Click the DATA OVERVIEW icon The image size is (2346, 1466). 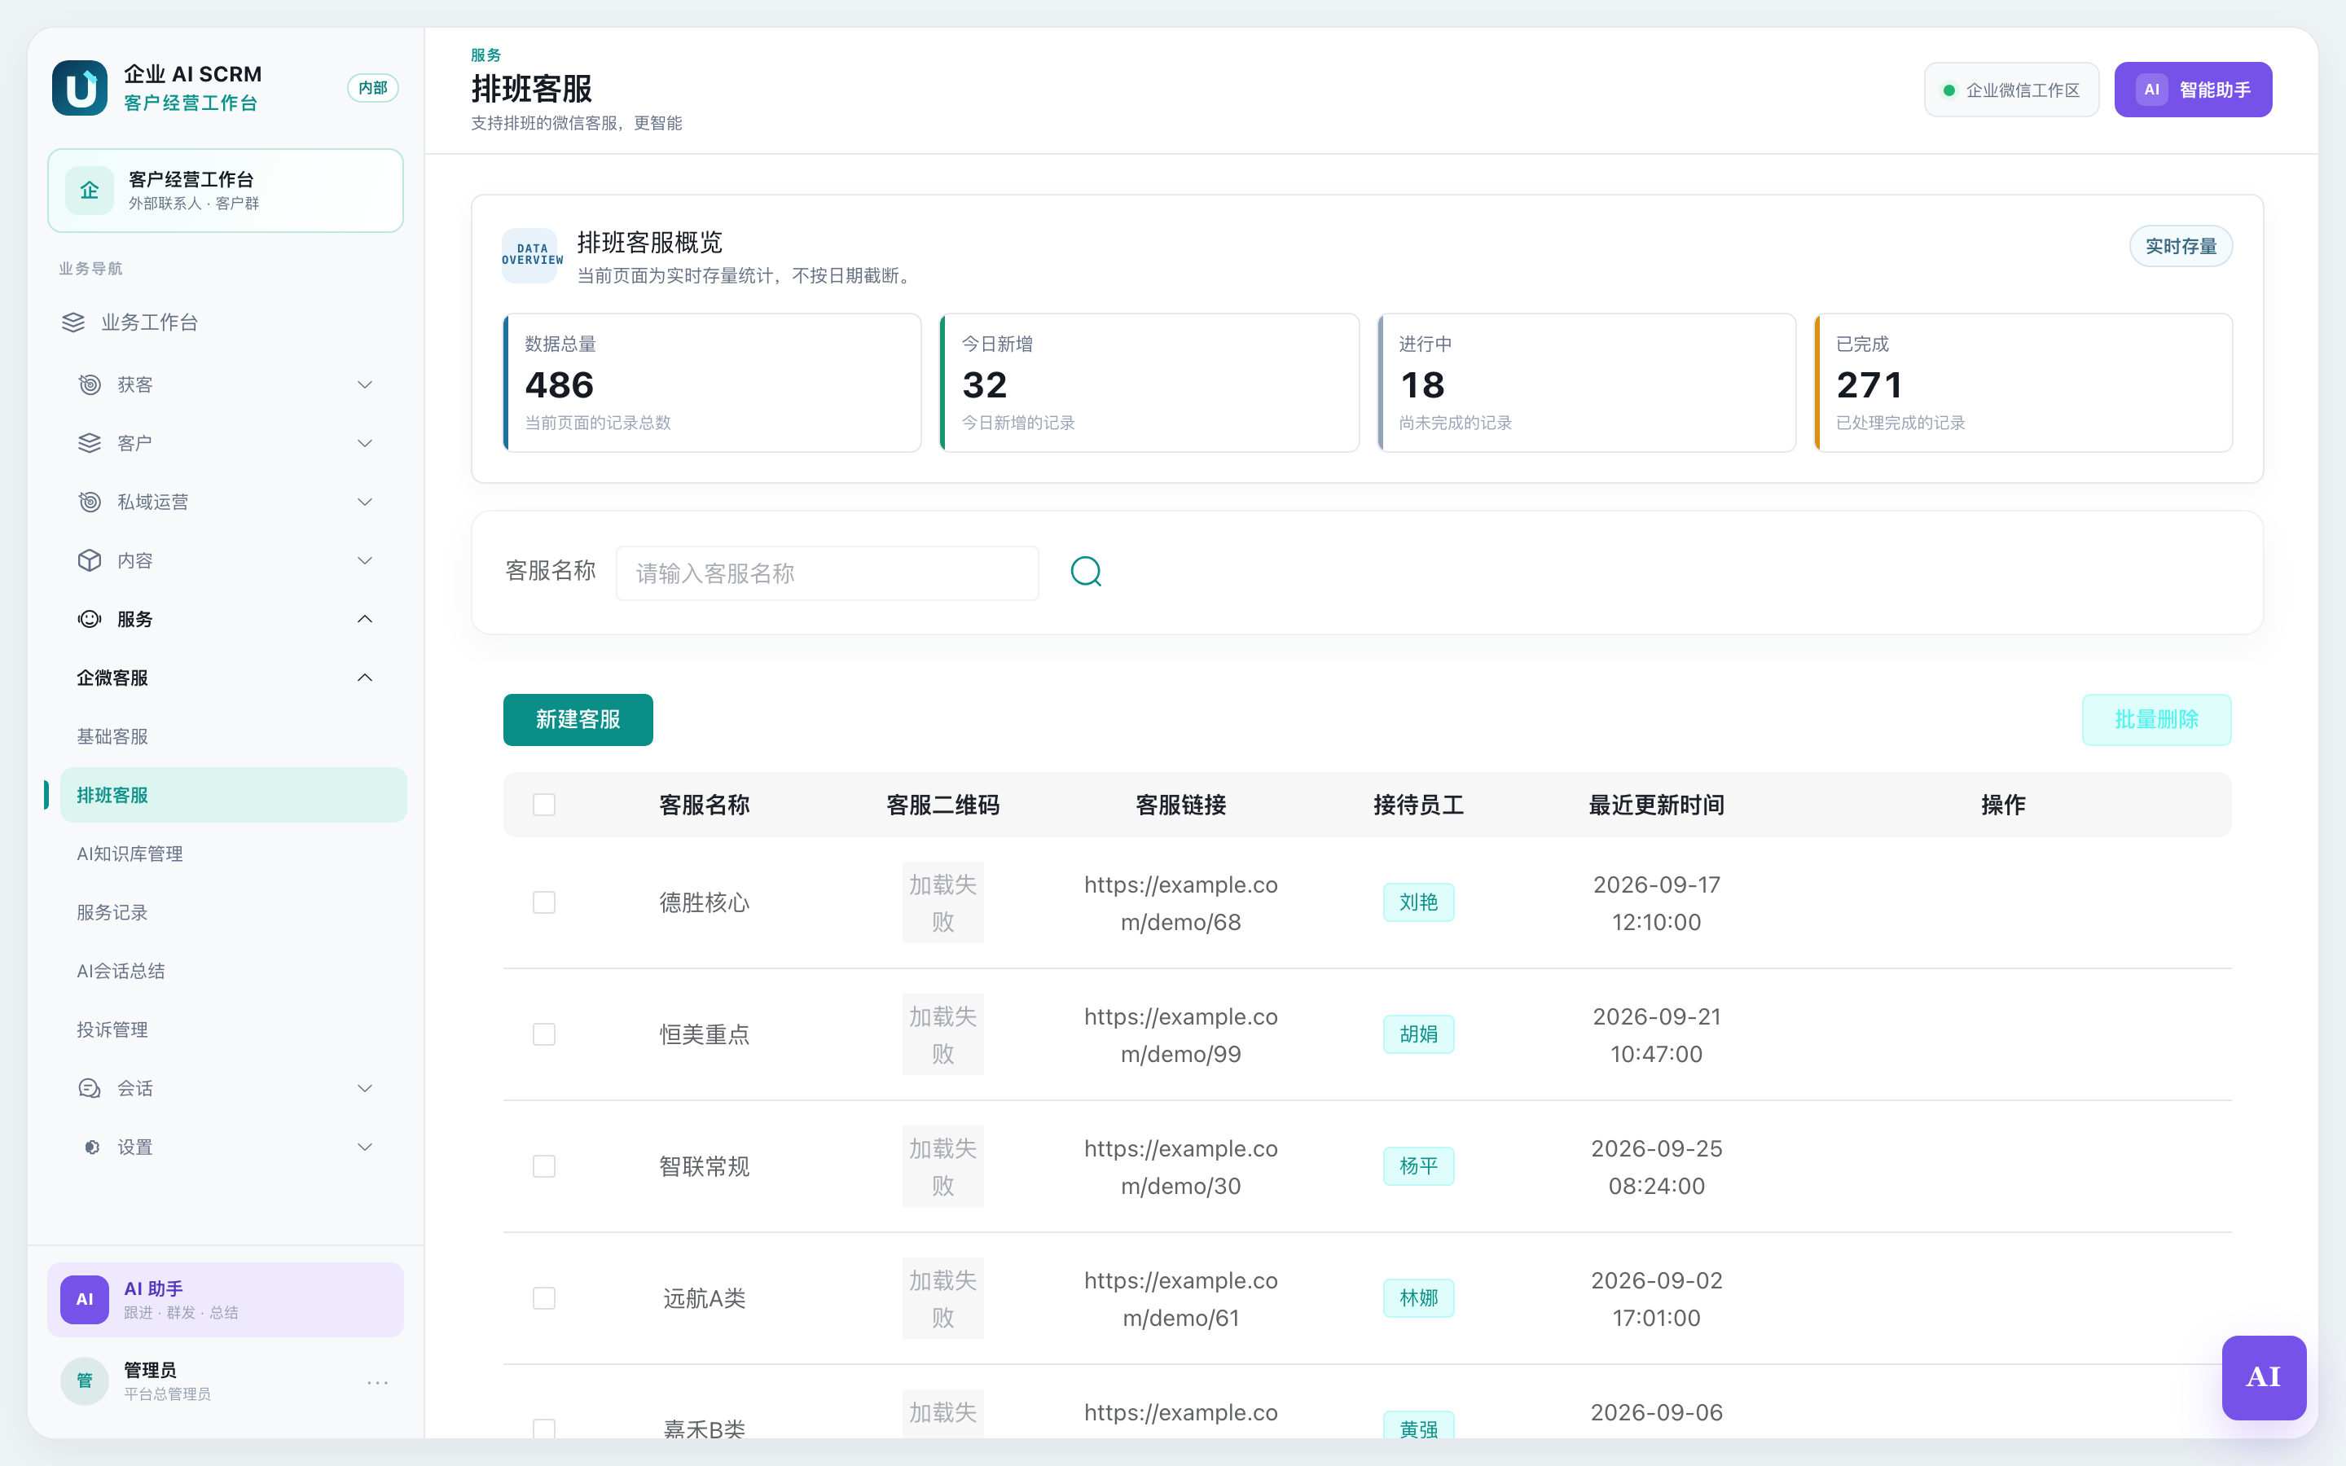(530, 255)
